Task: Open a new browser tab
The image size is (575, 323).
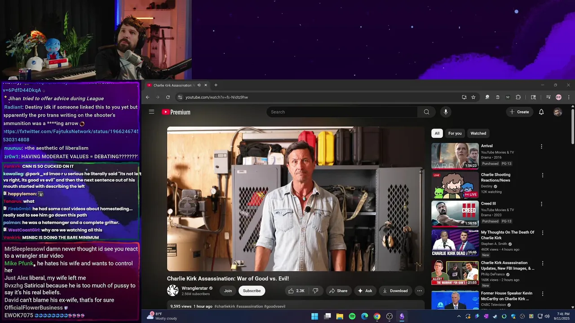Action: point(216,85)
